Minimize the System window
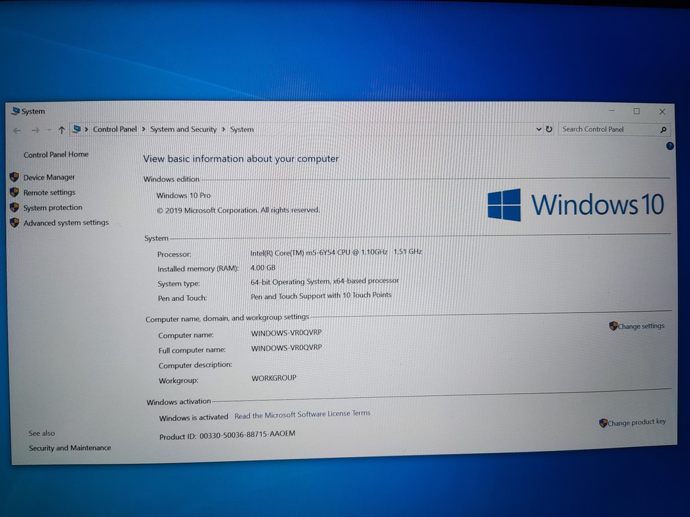The image size is (690, 517). (612, 111)
